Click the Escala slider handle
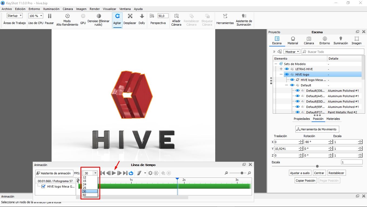This screenshot has width=367, height=207. pos(317,166)
